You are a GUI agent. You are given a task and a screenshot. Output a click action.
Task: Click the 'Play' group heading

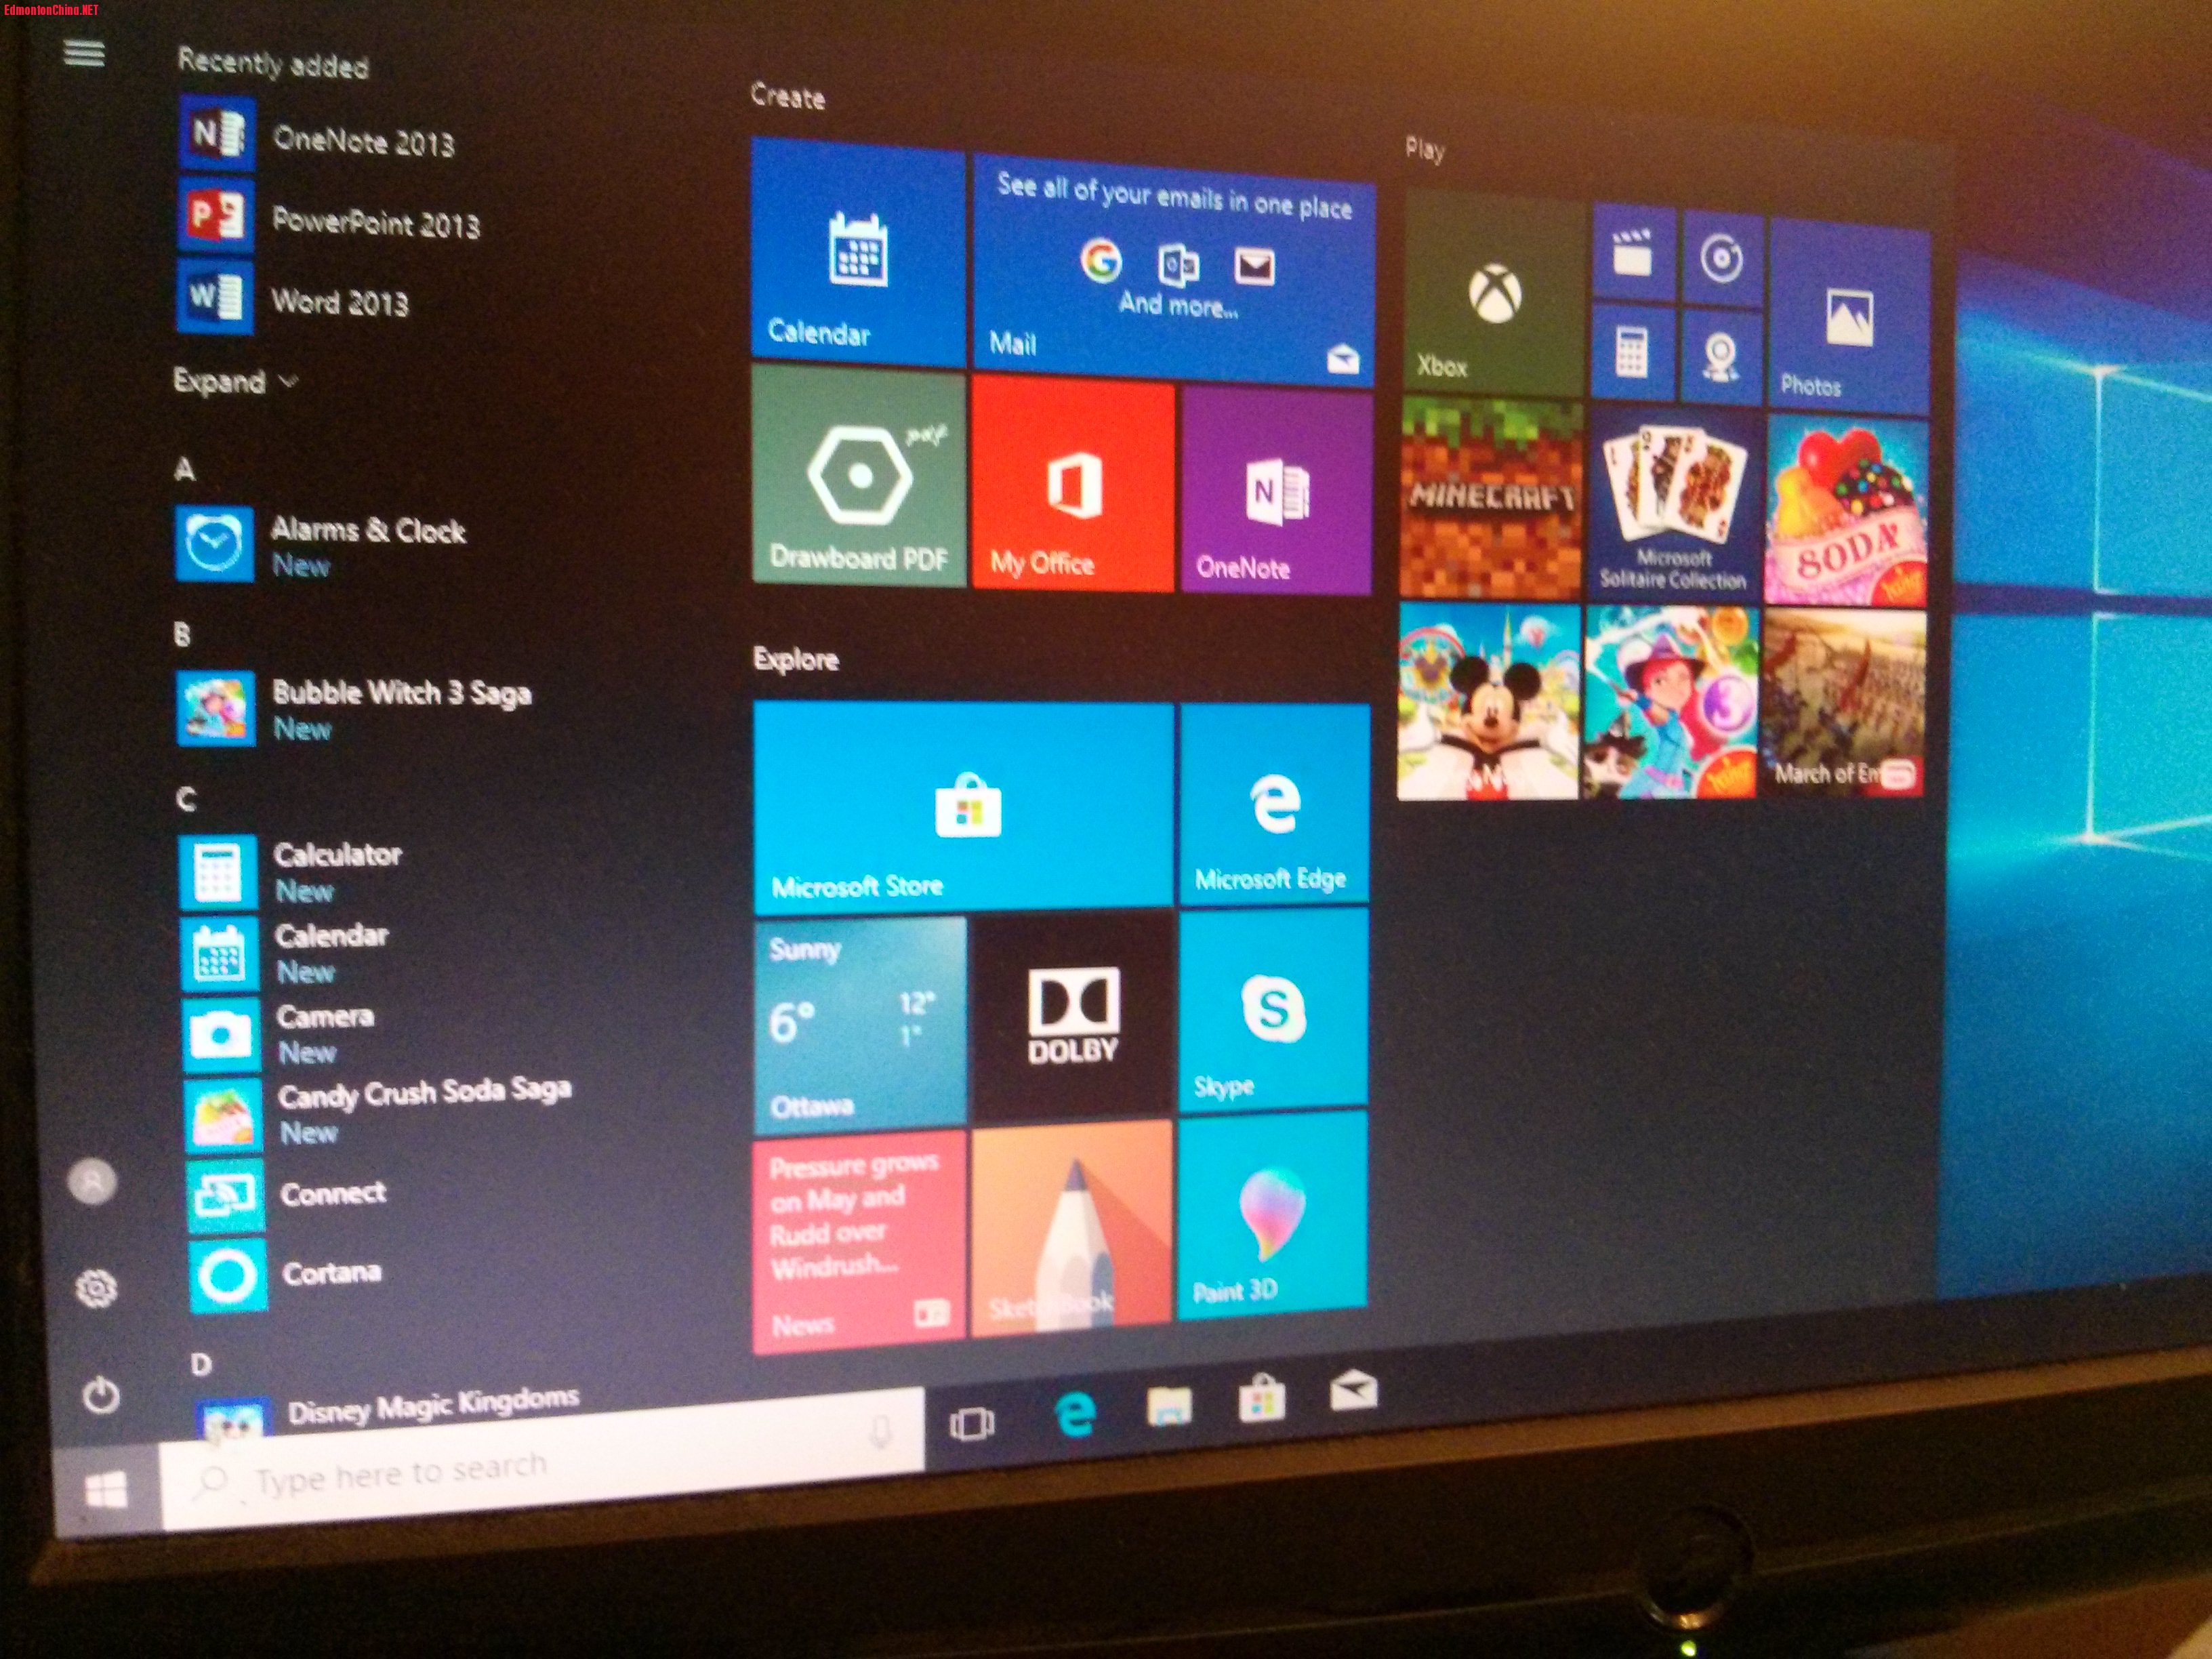coord(1424,149)
